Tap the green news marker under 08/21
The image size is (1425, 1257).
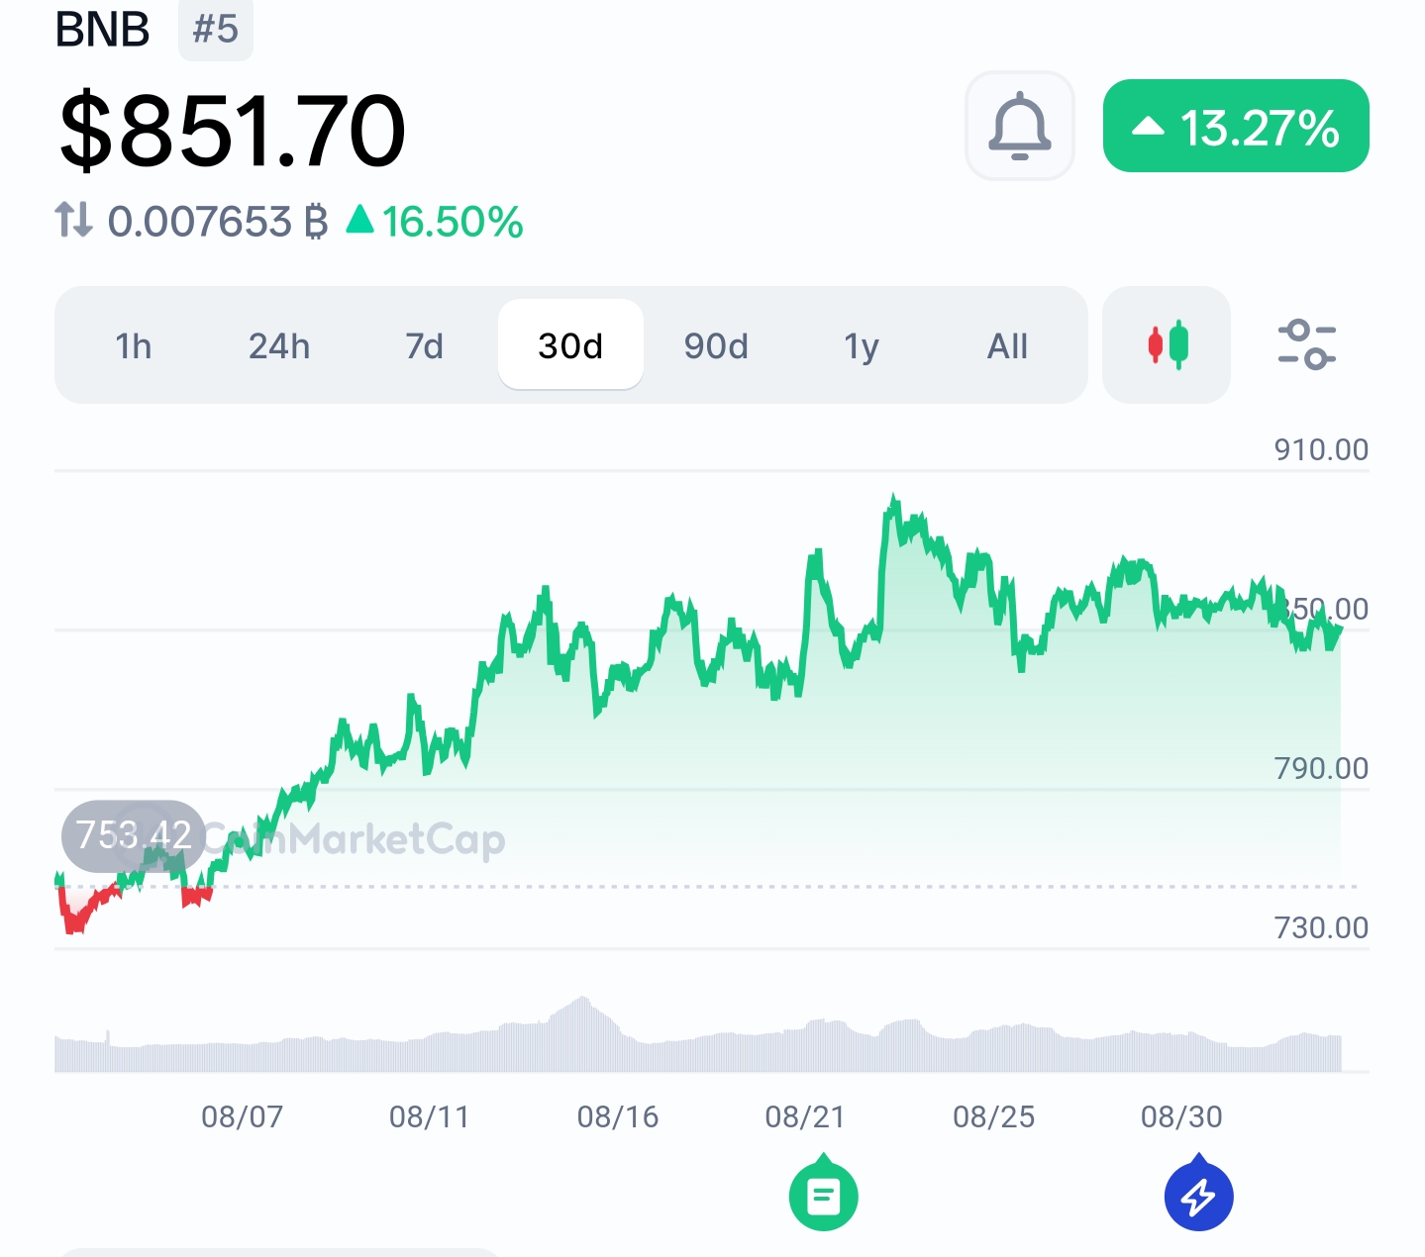tap(823, 1194)
